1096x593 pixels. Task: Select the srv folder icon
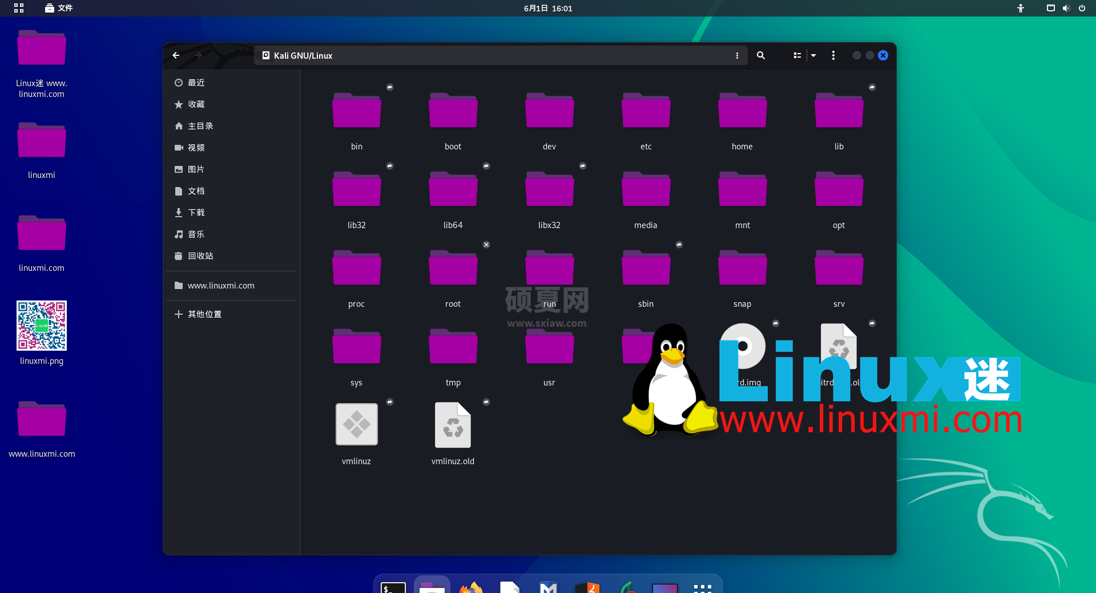839,267
